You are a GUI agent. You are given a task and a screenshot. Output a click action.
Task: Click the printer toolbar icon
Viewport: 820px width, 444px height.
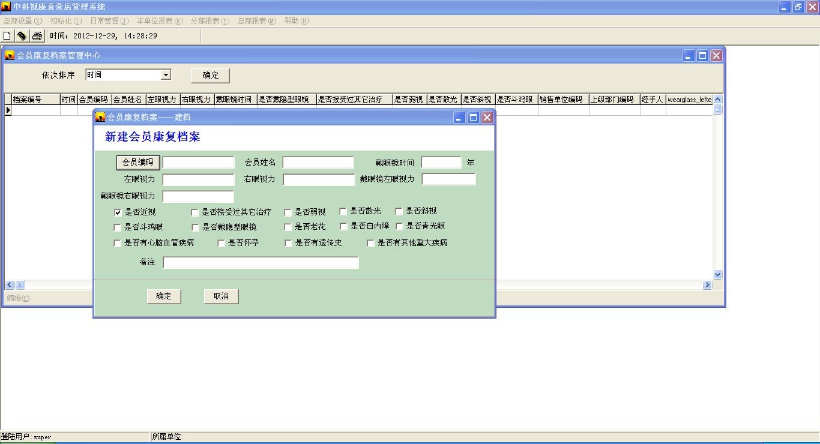pyautogui.click(x=37, y=35)
